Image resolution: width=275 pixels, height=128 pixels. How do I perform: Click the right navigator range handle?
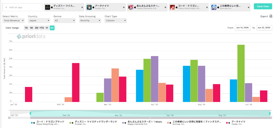tap(270, 113)
